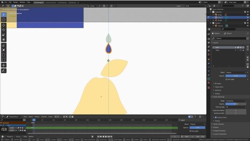
Task: Open the Edit menu
Action: click(10, 2)
